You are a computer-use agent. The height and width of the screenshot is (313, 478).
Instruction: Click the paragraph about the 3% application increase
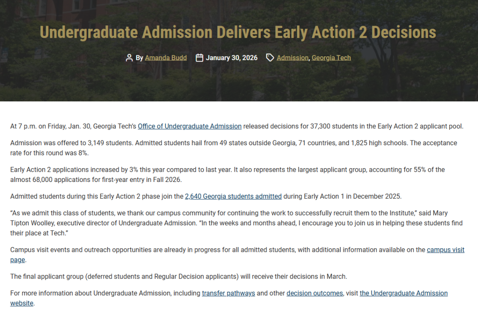tap(227, 174)
